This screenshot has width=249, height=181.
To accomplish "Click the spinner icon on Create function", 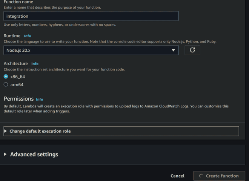I will tap(201, 176).
